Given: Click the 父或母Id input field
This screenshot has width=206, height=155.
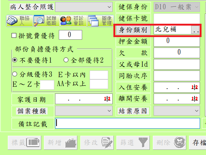Looking at the screenshot, I should [x=177, y=64].
